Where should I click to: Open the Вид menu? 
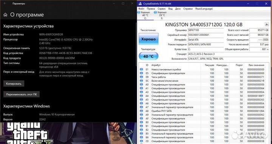click(170, 9)
